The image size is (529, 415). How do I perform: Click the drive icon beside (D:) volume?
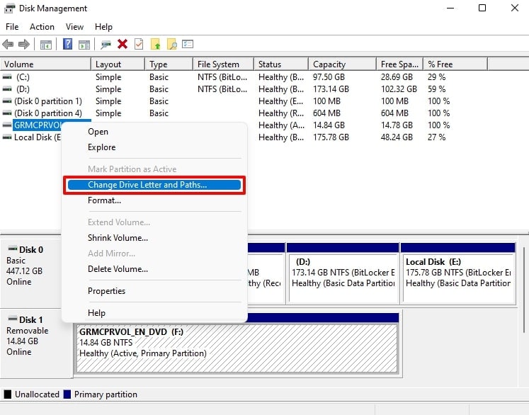(x=7, y=89)
